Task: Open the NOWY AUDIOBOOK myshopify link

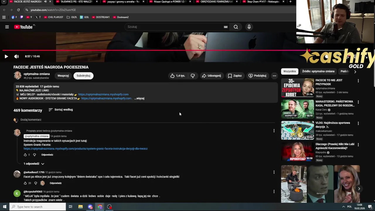Action: (106, 98)
